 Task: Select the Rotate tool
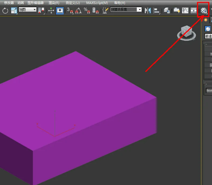pyautogui.click(x=5, y=10)
